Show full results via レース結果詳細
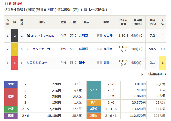 point(151,74)
